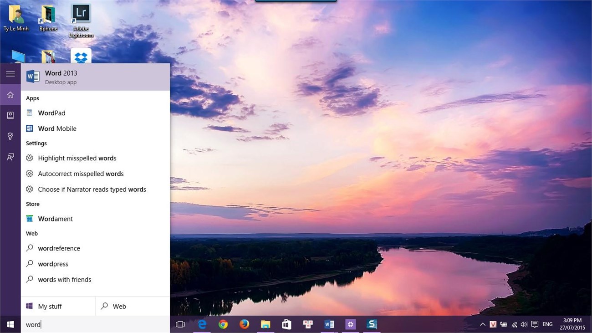Viewport: 592px width, 333px height.
Task: Launch WordPad from the Apps list
Action: (51, 113)
